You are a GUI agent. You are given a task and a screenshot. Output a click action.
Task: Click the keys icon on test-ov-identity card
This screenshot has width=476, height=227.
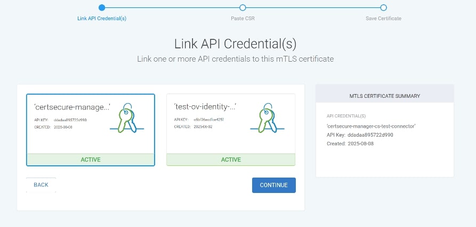267,117
